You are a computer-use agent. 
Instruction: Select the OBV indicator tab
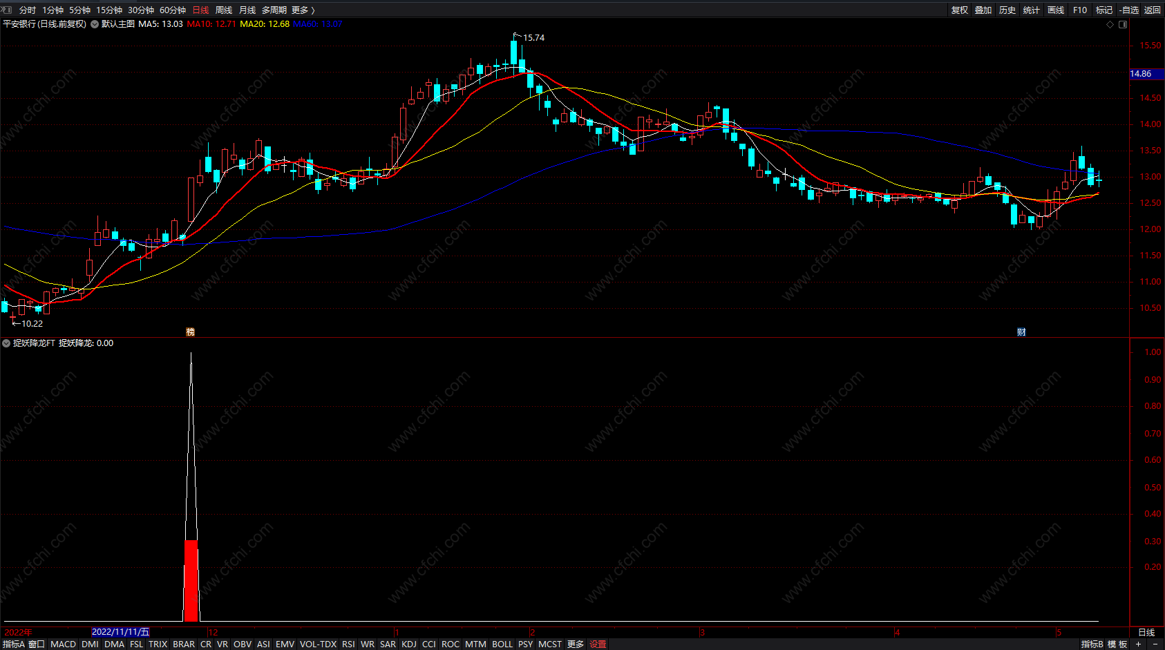243,644
